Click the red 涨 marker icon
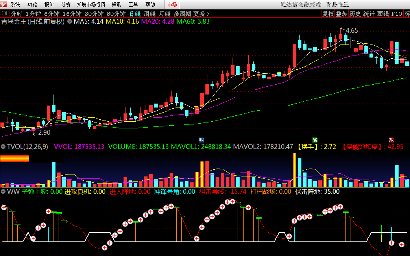This screenshot has height=256, width=410. (391, 140)
